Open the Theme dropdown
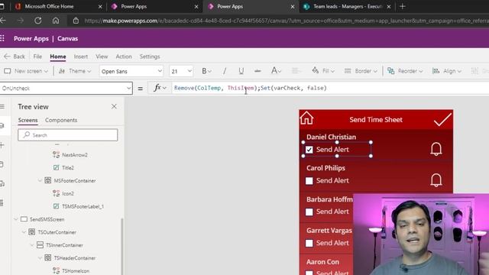 coord(75,71)
